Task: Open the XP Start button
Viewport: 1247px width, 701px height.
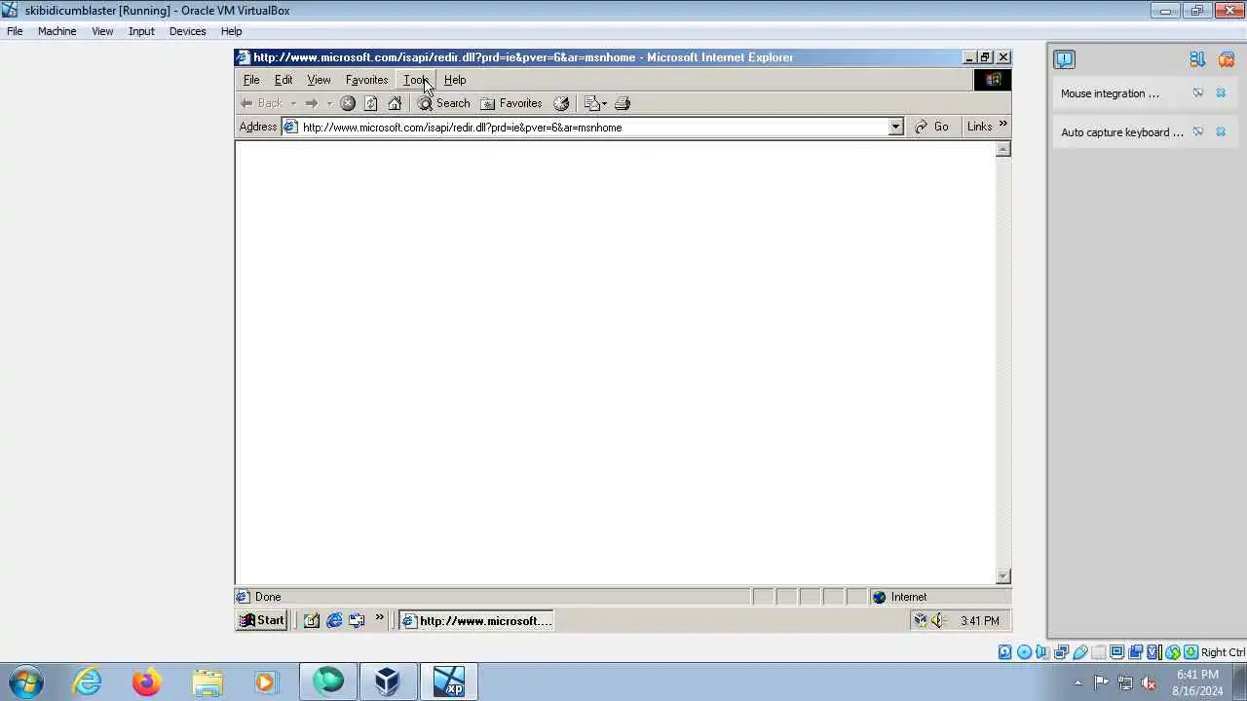Action: pyautogui.click(x=262, y=620)
